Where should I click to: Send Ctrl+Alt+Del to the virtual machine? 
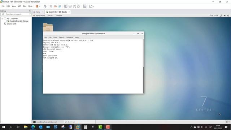(x=45, y=6)
